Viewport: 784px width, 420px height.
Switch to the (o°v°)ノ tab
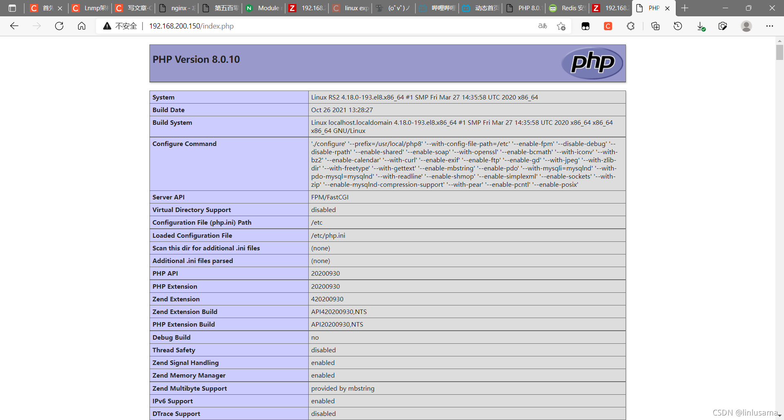[x=394, y=8]
